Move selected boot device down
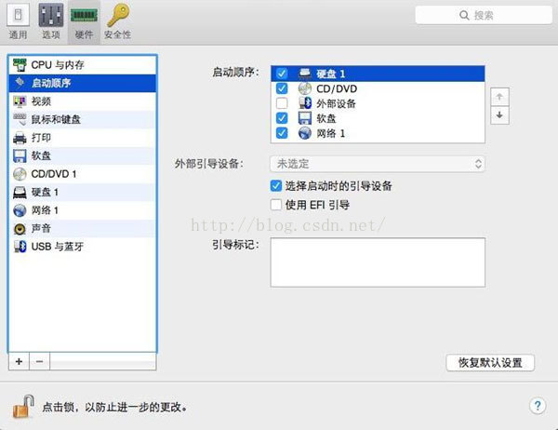 pyautogui.click(x=499, y=115)
